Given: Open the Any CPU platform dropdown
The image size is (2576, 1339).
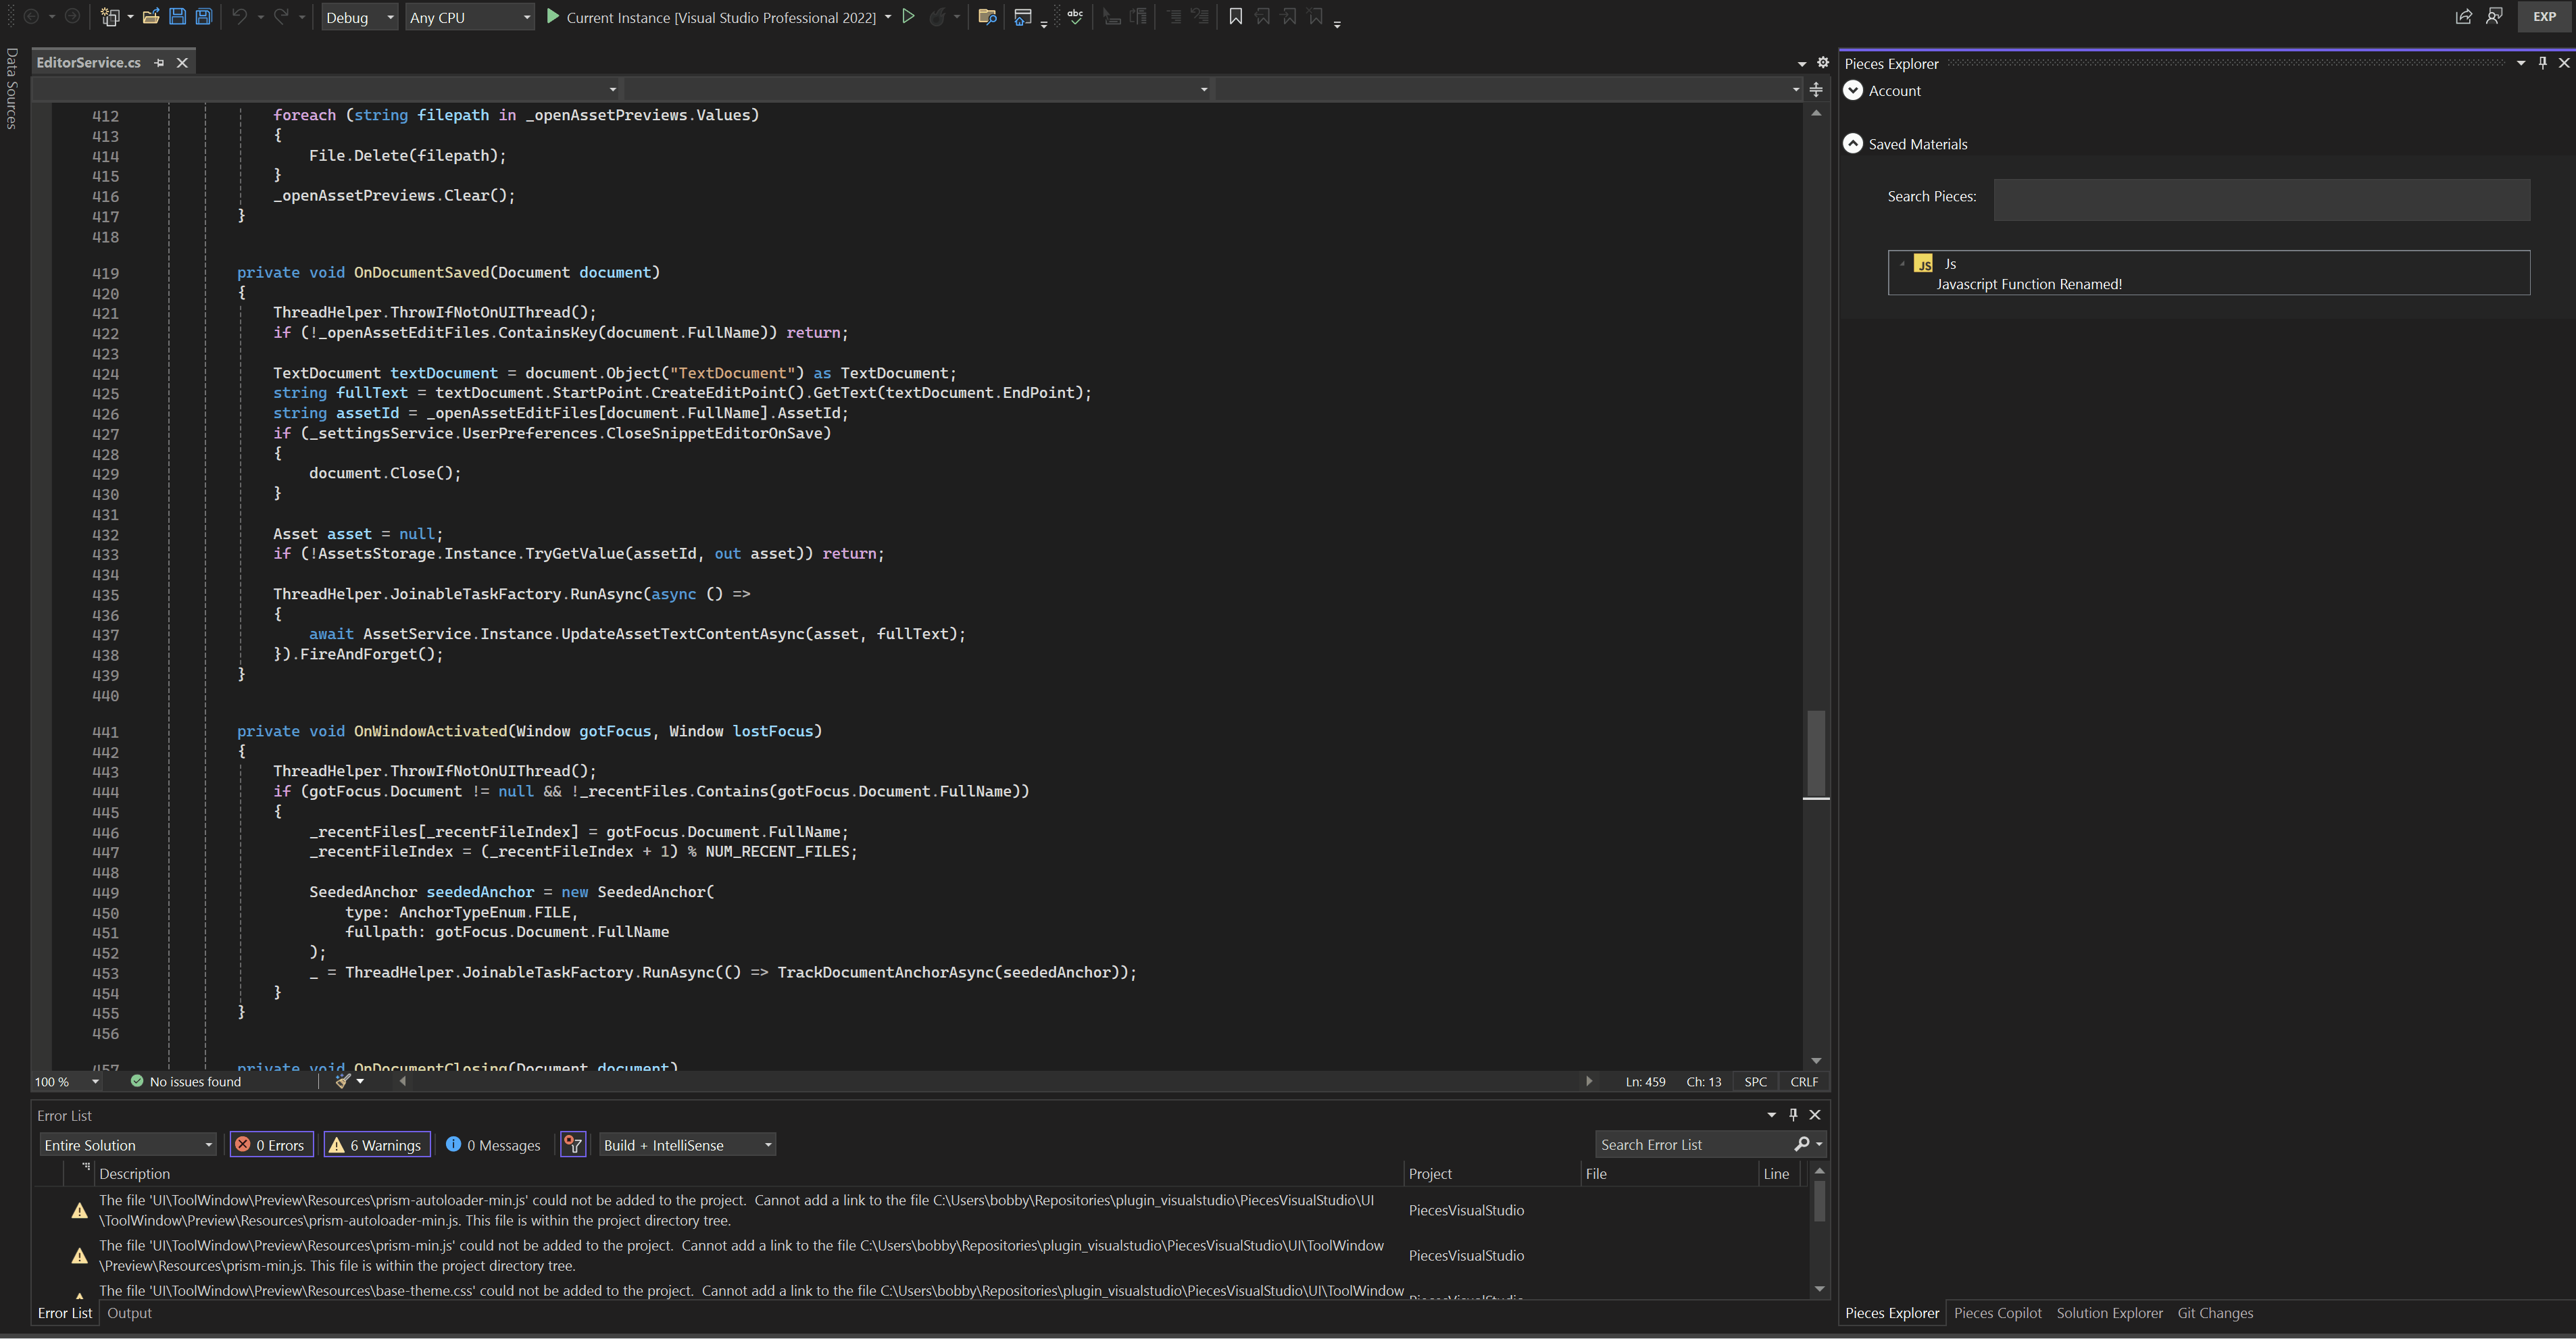Looking at the screenshot, I should (469, 17).
